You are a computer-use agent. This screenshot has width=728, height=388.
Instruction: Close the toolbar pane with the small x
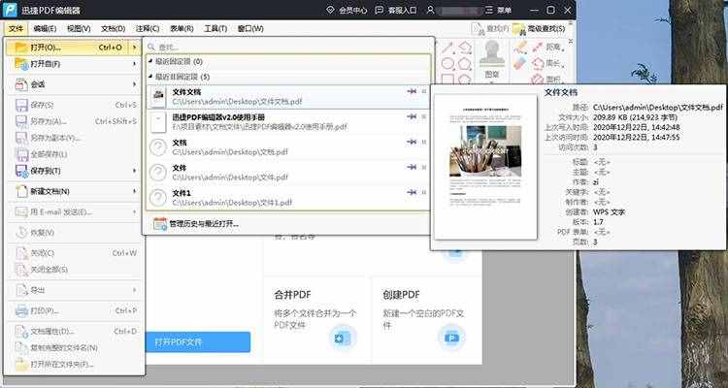pos(571,42)
